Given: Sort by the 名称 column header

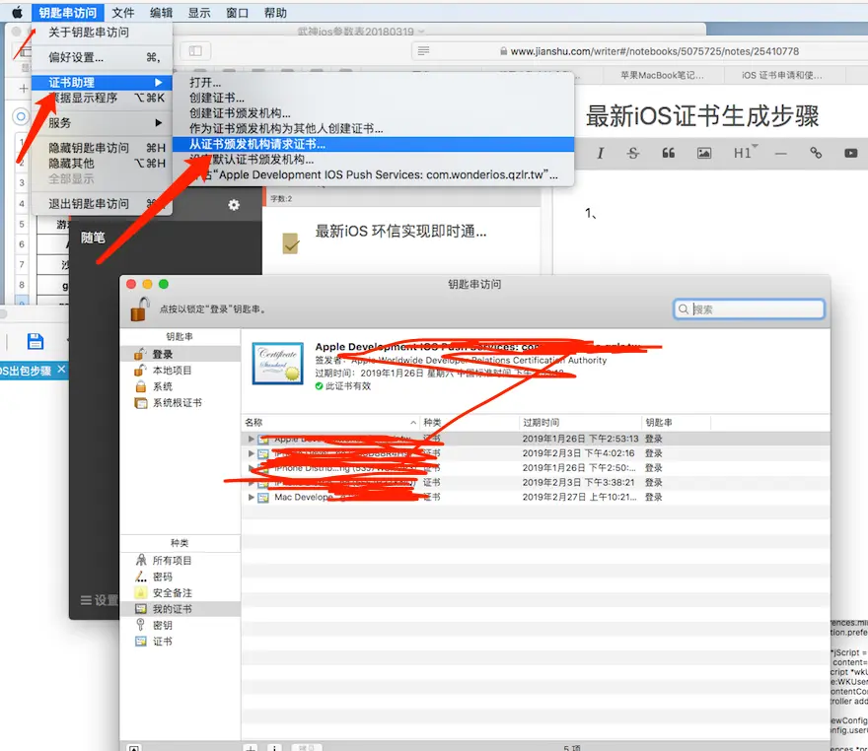Looking at the screenshot, I should point(330,423).
